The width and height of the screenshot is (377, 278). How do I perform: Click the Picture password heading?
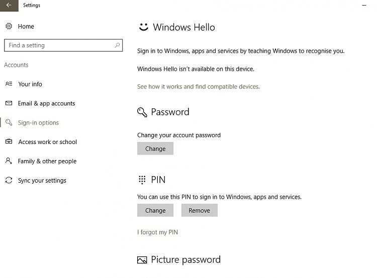(185, 259)
